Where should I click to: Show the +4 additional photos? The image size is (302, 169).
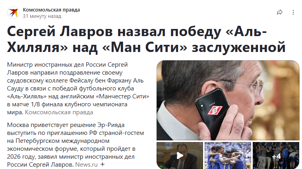[276, 156]
